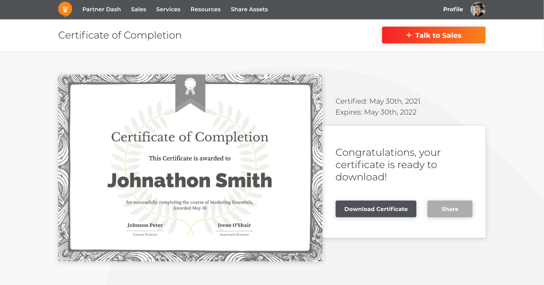Open the Profile menu

[453, 9]
